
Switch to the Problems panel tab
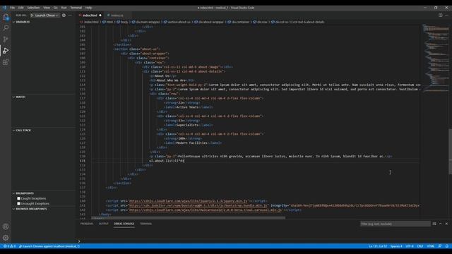point(87,224)
